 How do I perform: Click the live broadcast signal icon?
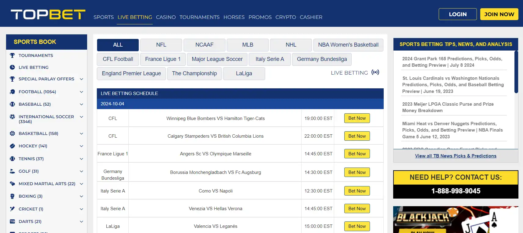(x=375, y=72)
